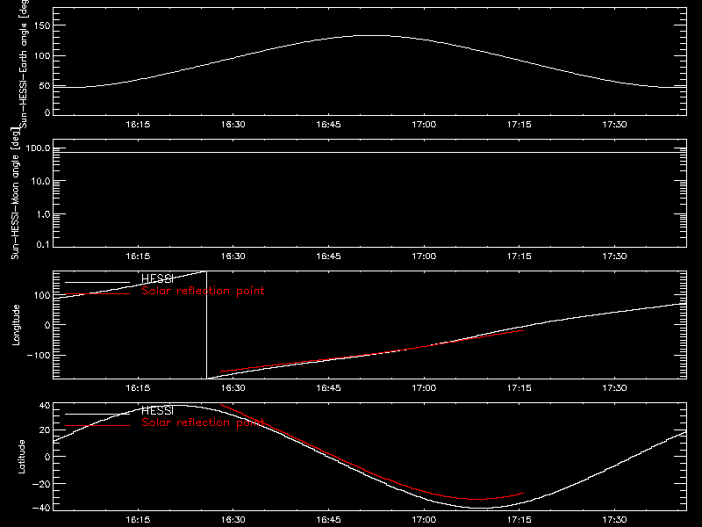Screen dimensions: 702x527
Task: Click 17:15 time label under Longitude plot
Action: 519,388
